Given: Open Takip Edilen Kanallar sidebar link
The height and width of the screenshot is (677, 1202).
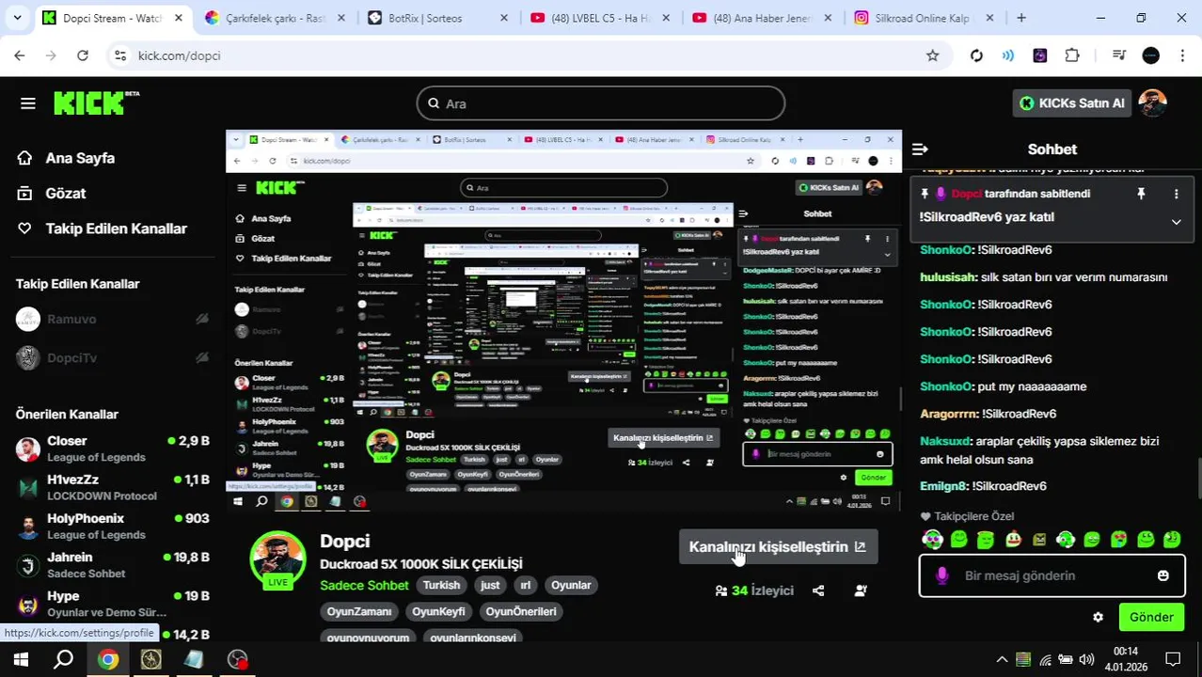Looking at the screenshot, I should point(102,228).
